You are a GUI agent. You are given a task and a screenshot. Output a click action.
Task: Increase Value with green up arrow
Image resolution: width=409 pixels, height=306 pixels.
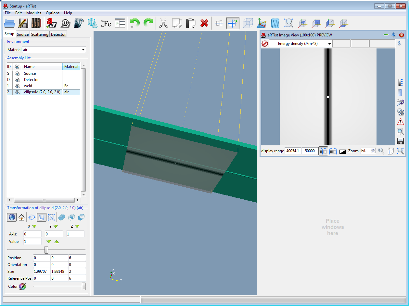57,242
